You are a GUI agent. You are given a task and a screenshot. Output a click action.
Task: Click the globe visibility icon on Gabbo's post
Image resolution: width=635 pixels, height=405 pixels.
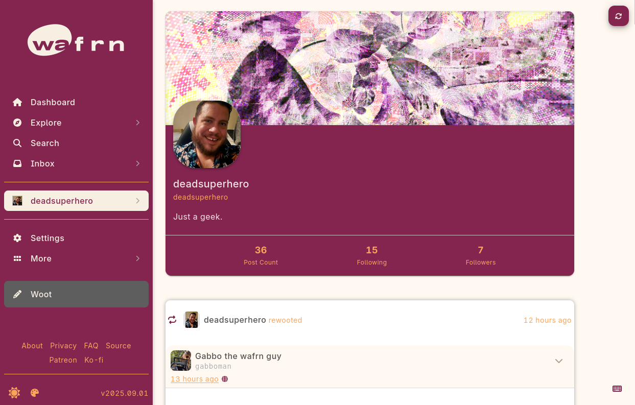pyautogui.click(x=225, y=379)
